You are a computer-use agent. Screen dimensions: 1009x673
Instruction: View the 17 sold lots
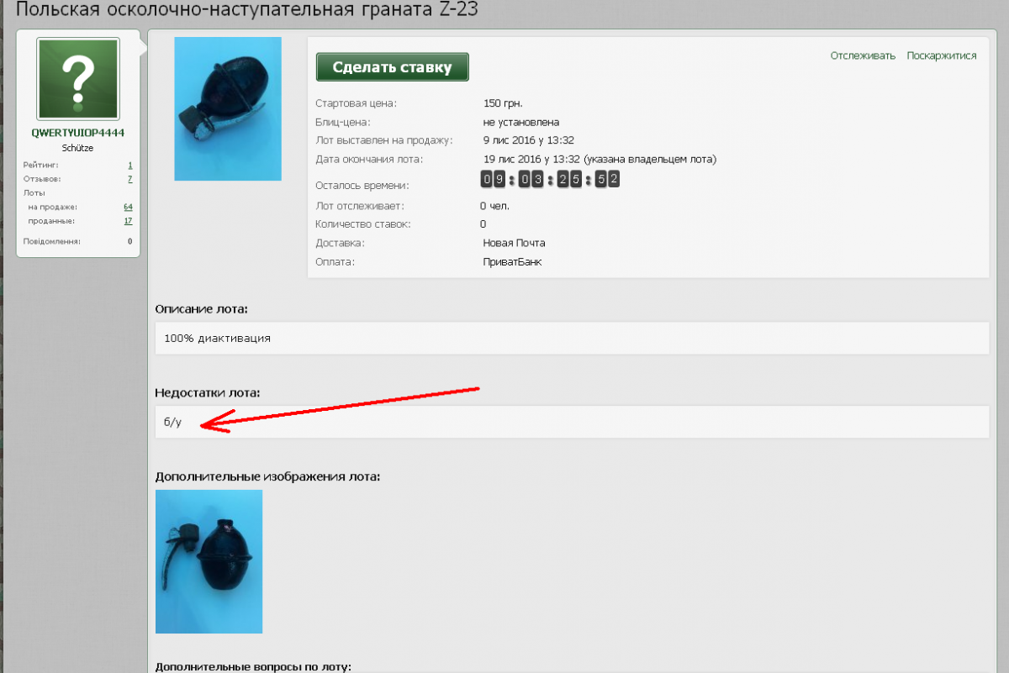pos(128,221)
